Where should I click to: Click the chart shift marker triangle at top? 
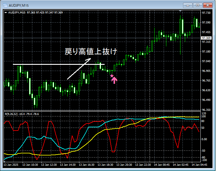pyautogui.click(x=180, y=11)
